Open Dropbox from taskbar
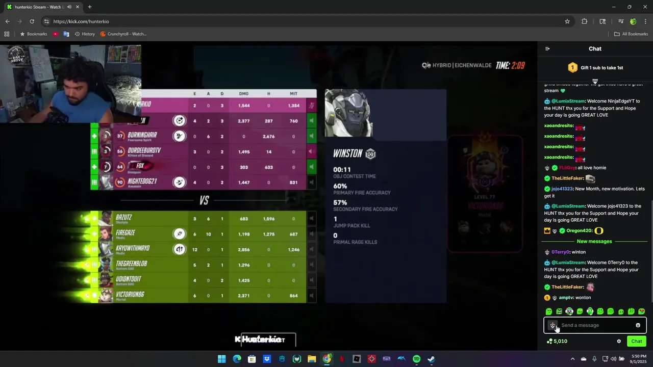The image size is (653, 367). coord(267,359)
